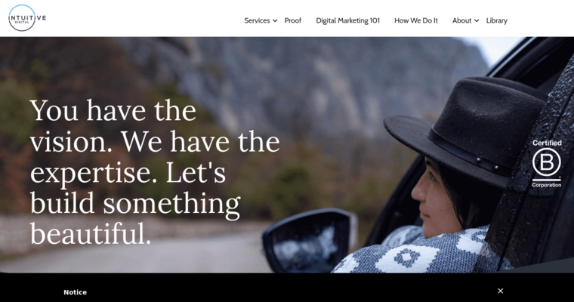Open Digital Marketing 101 link

[x=347, y=20]
